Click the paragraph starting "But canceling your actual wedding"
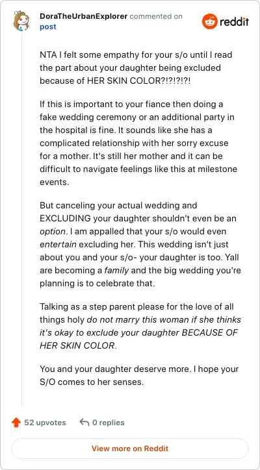This screenshot has width=260, height=470. click(x=140, y=244)
